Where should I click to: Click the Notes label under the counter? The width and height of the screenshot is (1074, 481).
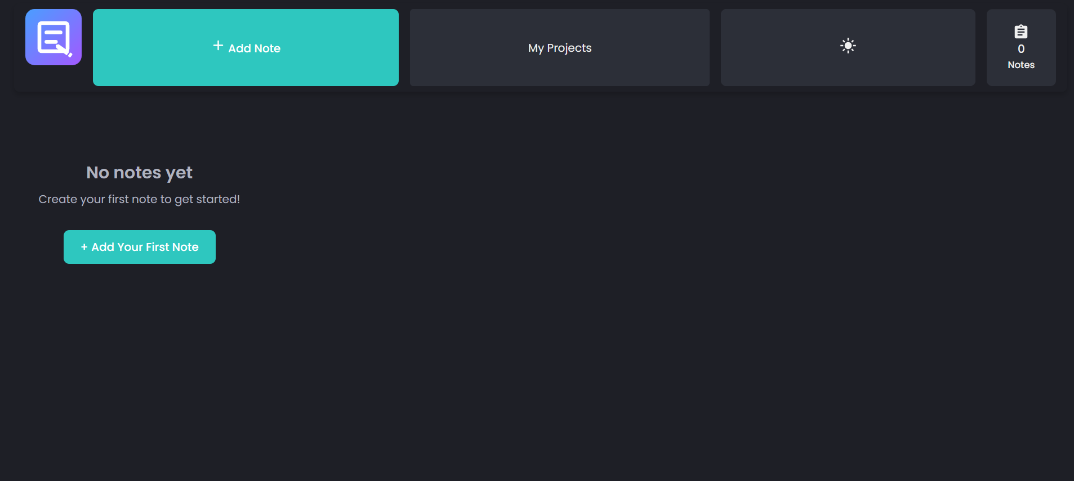1020,65
